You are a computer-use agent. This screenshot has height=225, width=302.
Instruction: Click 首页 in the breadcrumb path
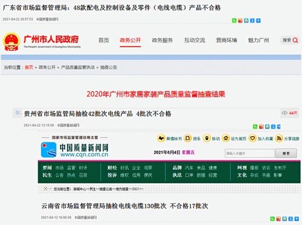click(29, 67)
